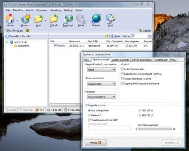The height and width of the screenshot is (151, 189).
Task: Click the SETUP status bar icon
Action: coord(7,110)
